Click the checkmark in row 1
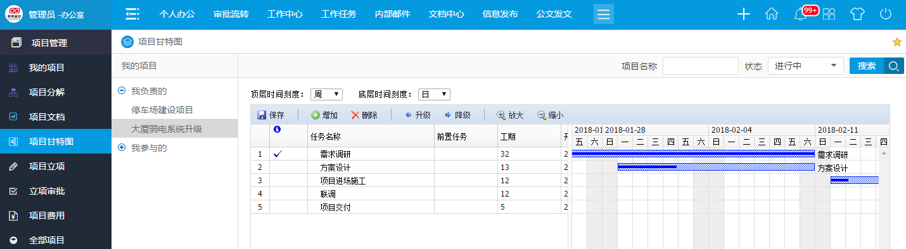Image resolution: width=906 pixels, height=249 pixels. pos(278,154)
